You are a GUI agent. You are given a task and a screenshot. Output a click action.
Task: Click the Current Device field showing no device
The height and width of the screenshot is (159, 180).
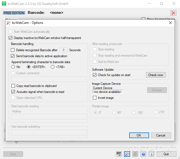click(x=108, y=92)
